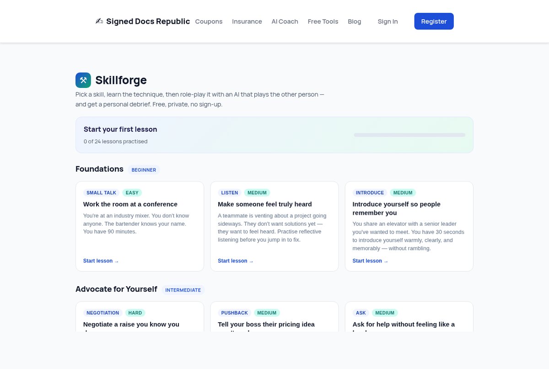
Task: Click the SMALL TALK tag
Action: pyautogui.click(x=101, y=193)
